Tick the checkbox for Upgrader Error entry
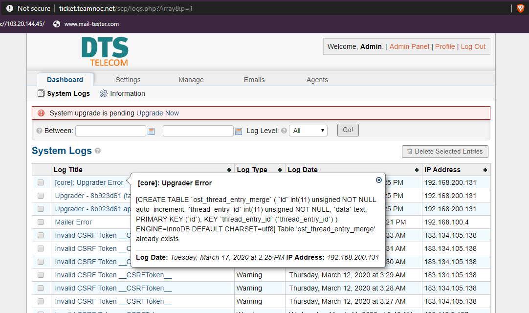 41,183
